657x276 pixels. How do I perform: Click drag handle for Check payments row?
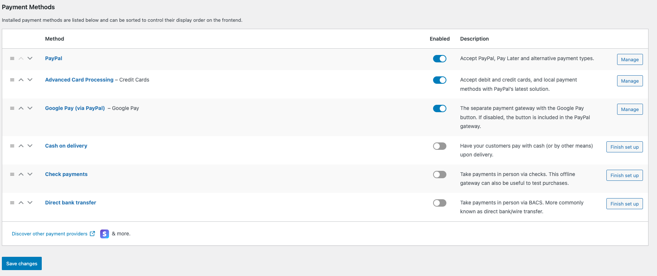(x=12, y=174)
